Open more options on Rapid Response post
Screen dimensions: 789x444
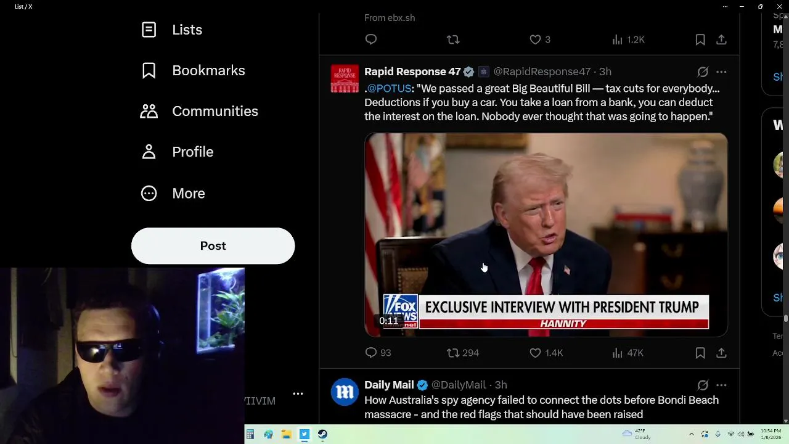(x=721, y=72)
